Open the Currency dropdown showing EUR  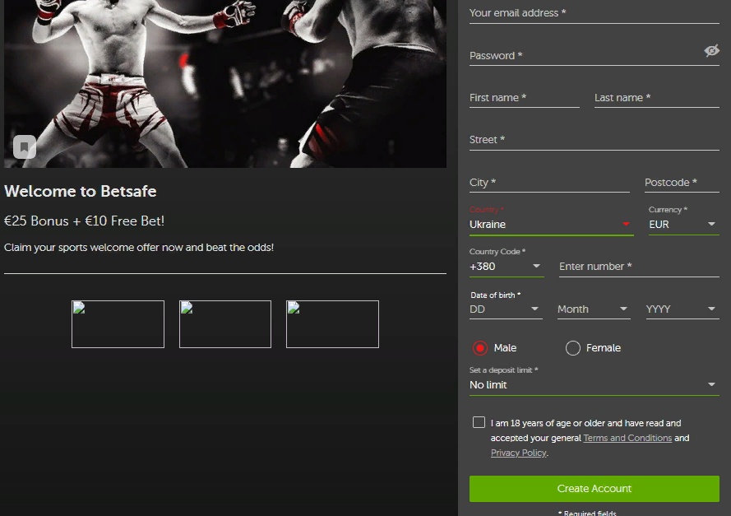coord(683,225)
